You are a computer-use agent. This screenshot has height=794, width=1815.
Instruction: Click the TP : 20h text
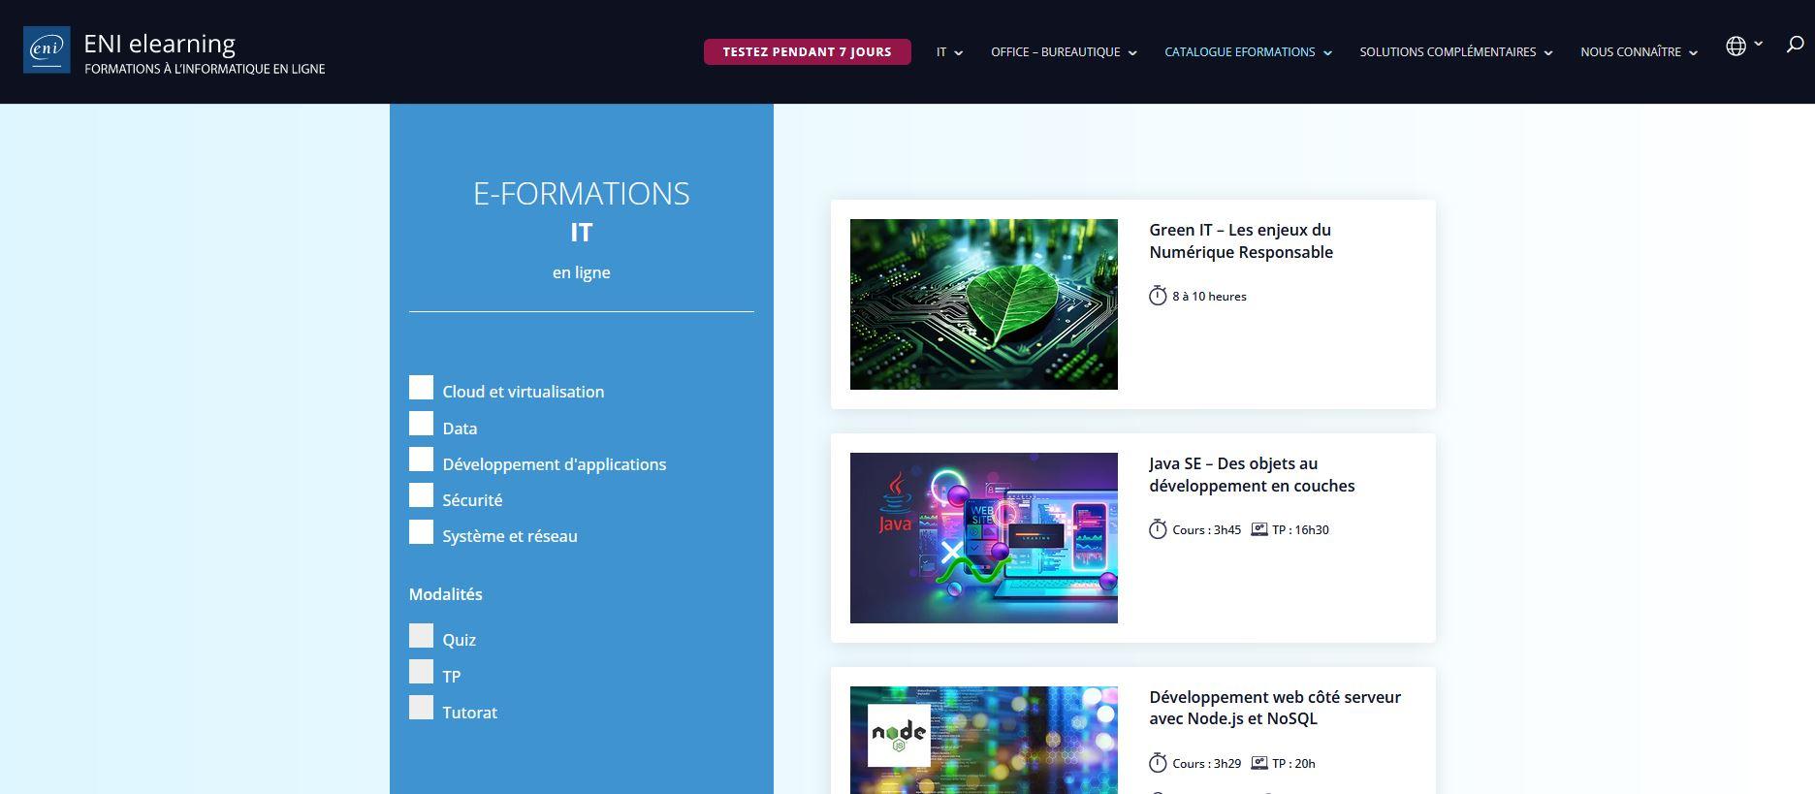pyautogui.click(x=1293, y=764)
